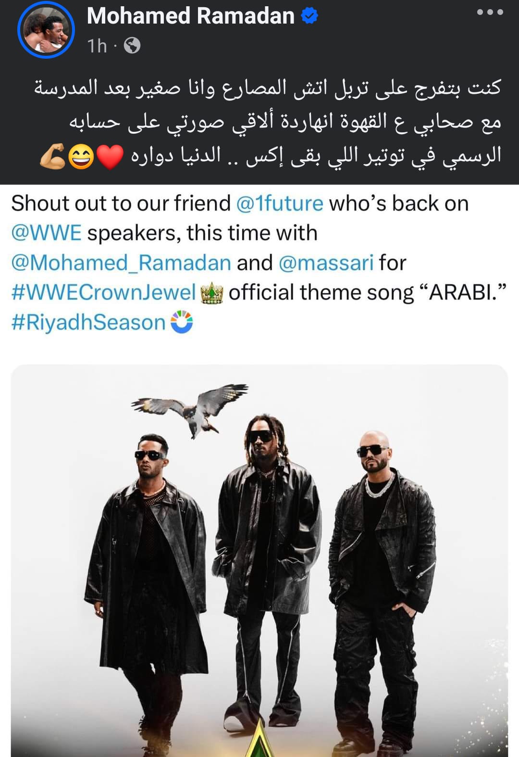This screenshot has width=519, height=757.
Task: Open the @WWE mention
Action: [x=47, y=233]
